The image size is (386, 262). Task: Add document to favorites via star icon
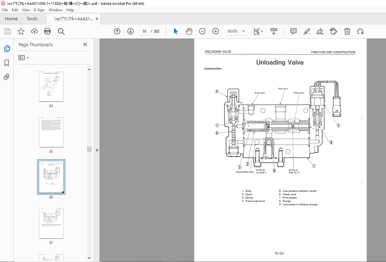click(x=21, y=31)
